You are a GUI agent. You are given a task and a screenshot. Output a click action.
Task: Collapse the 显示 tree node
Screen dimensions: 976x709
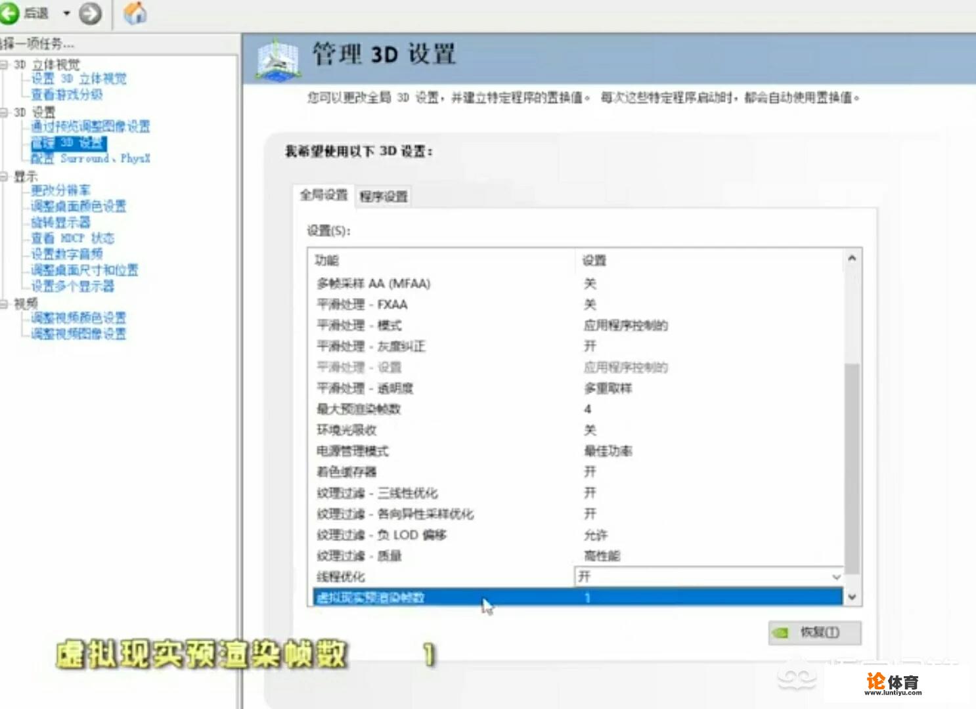point(4,176)
